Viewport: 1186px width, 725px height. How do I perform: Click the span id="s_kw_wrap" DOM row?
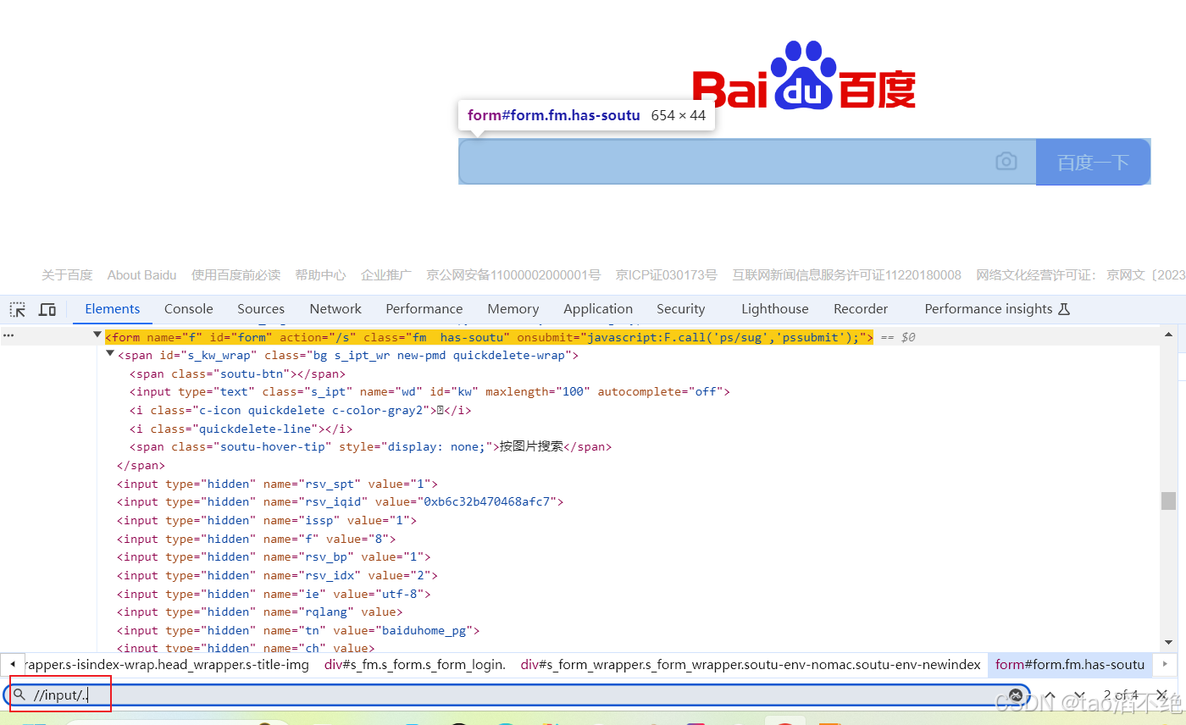click(347, 355)
